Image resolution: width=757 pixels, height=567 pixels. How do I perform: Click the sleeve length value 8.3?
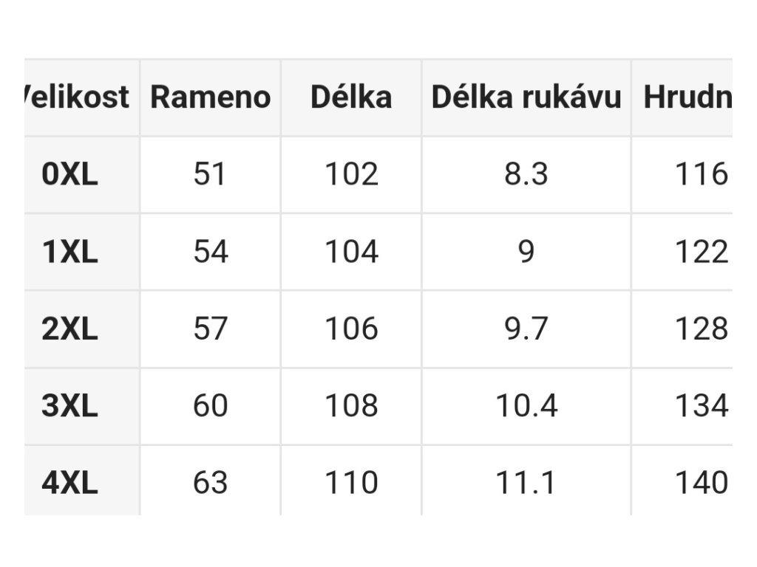[526, 174]
